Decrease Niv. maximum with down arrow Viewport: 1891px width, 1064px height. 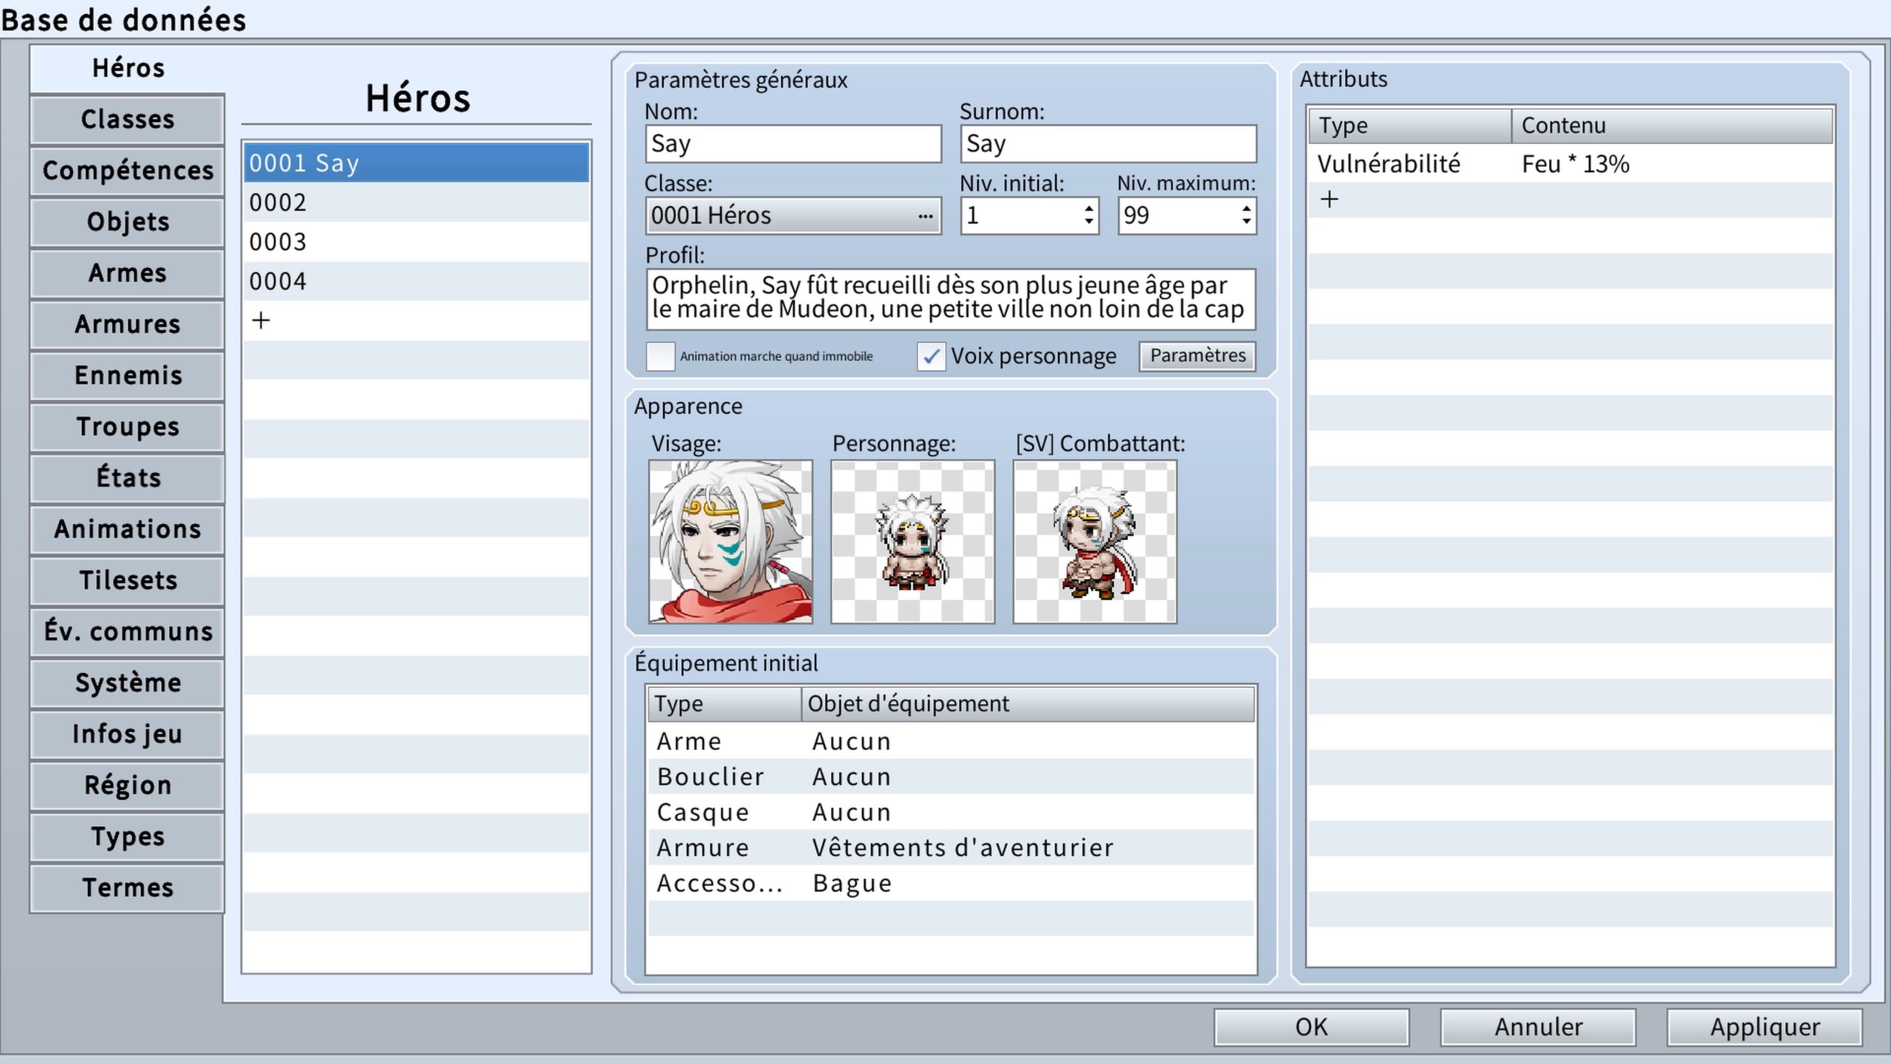(1246, 222)
